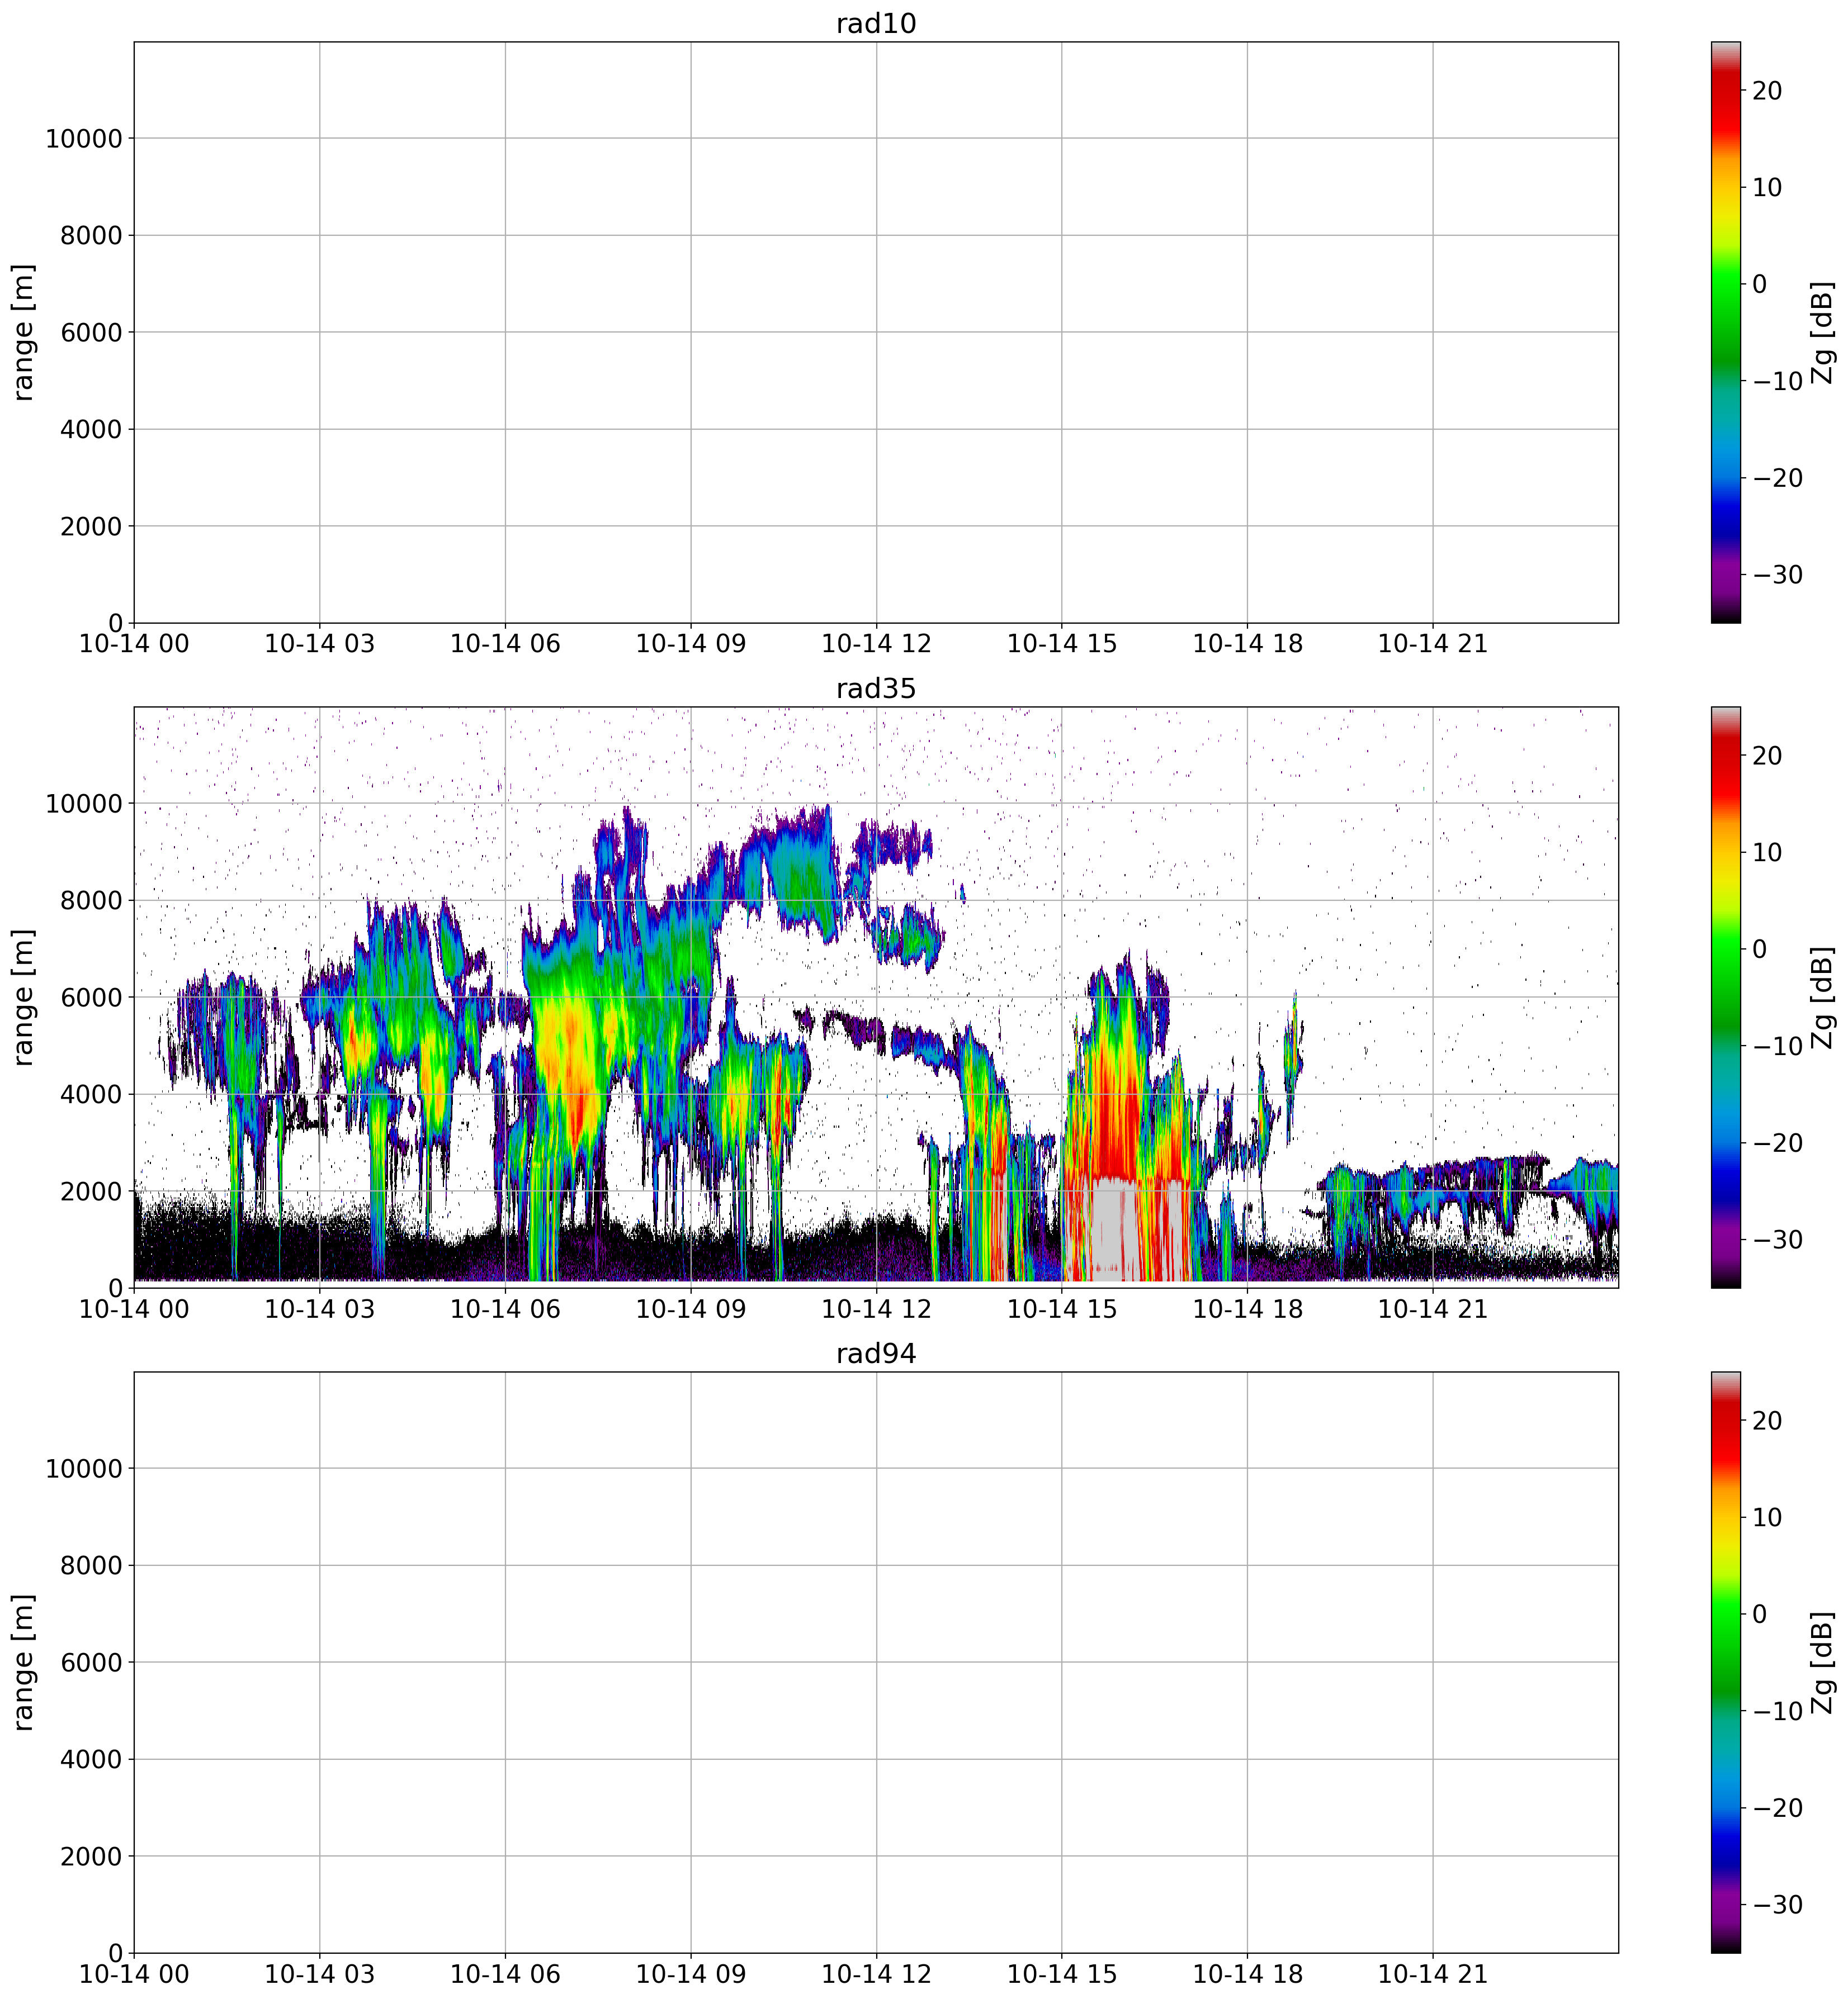Screen dimensions: 1848x1999
Task: Click the 10000 range tick of rad35 plot
Action: 83,804
